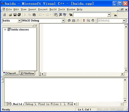Image resolution: width=129 pixels, height=112 pixels.
Task: Toggle the Workspace window icon
Action: (x=56, y=15)
